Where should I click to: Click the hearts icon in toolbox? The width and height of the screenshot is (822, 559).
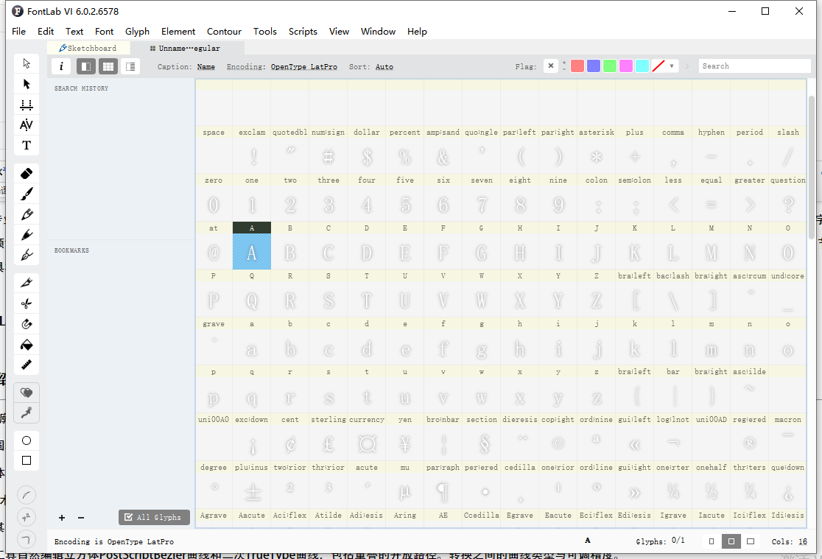tap(27, 393)
